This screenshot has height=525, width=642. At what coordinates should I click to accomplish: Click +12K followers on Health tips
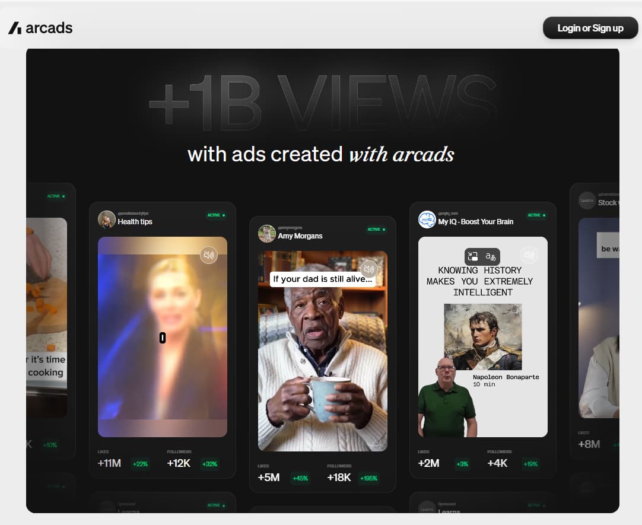(179, 463)
